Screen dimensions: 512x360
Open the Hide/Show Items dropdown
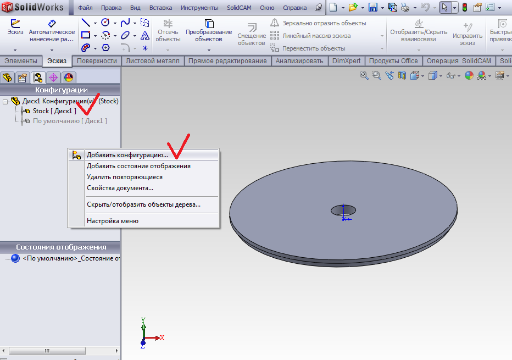pyautogui.click(x=459, y=76)
